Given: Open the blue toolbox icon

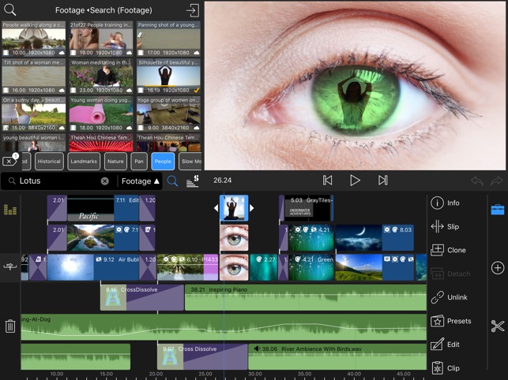Looking at the screenshot, I should [x=497, y=209].
